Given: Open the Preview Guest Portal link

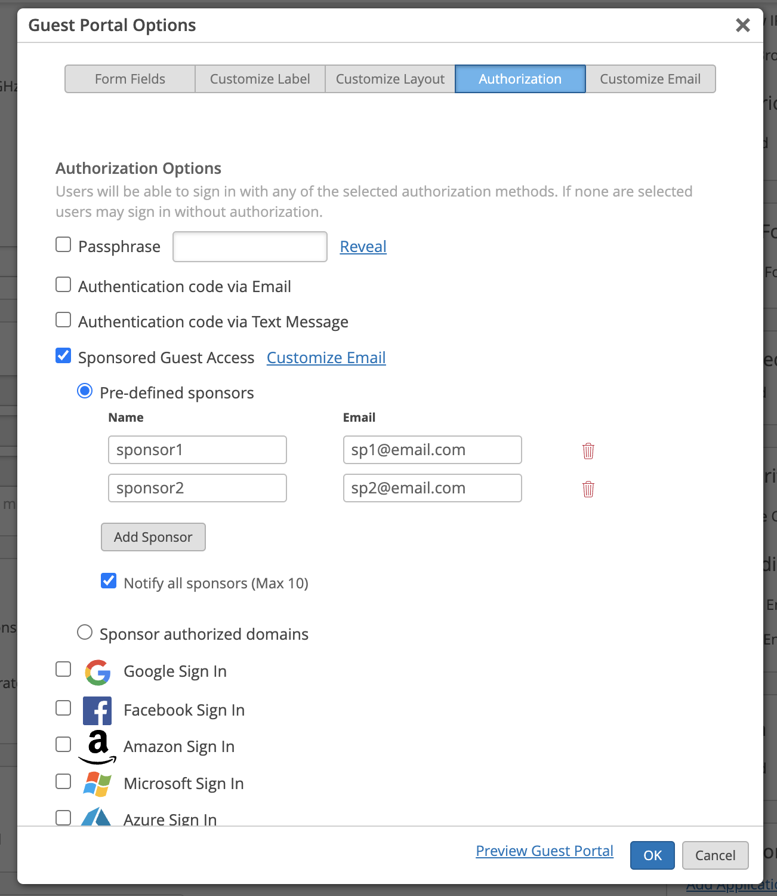Looking at the screenshot, I should (544, 851).
